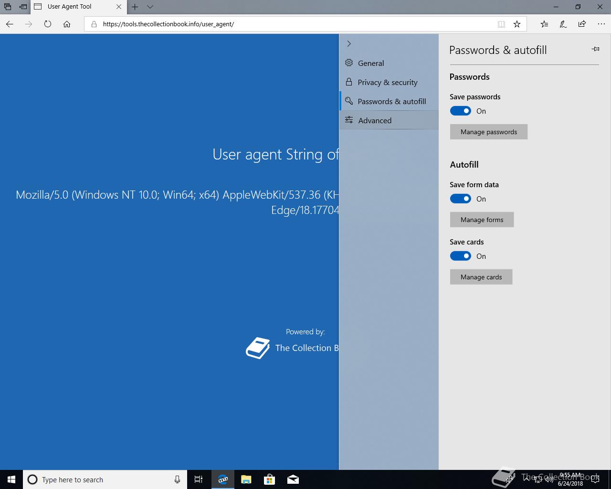Set these tabs aside
611x489 pixels.
pos(22,7)
